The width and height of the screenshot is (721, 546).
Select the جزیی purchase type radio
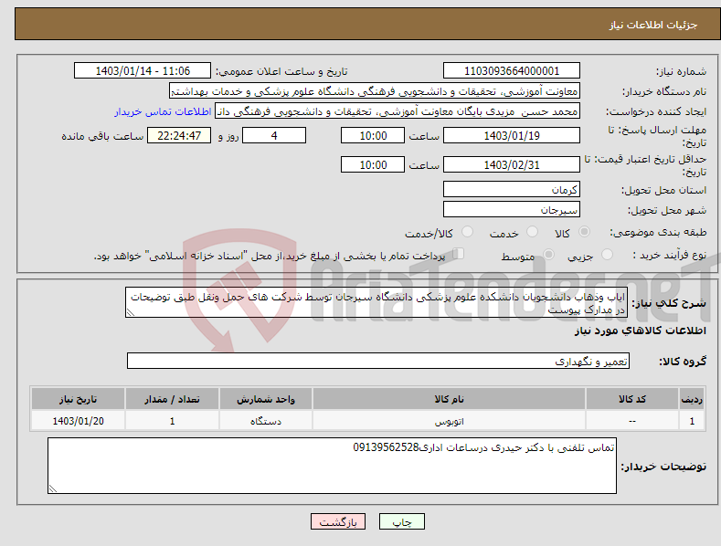click(x=607, y=255)
